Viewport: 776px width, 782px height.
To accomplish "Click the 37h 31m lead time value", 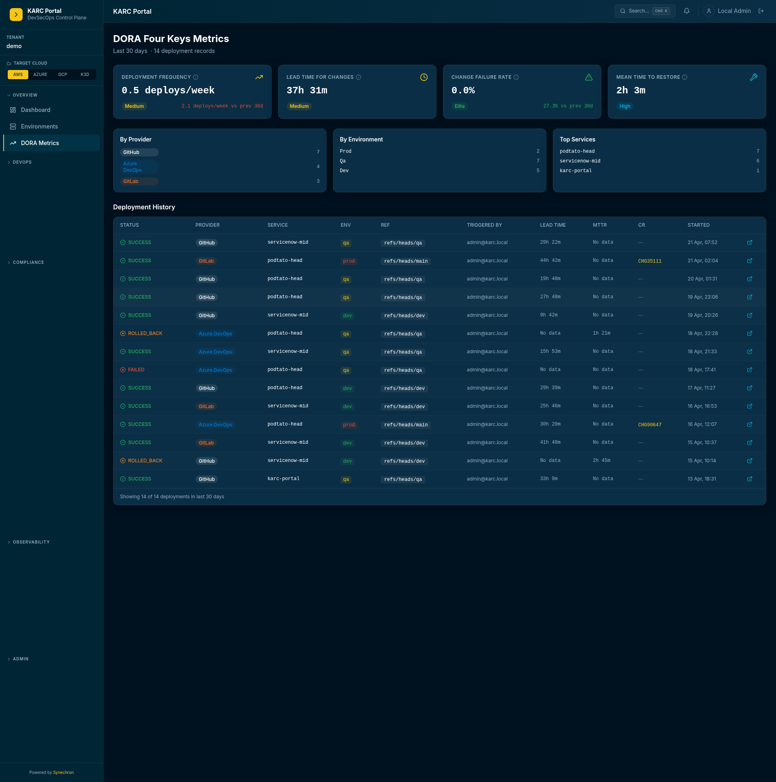I will tap(307, 91).
